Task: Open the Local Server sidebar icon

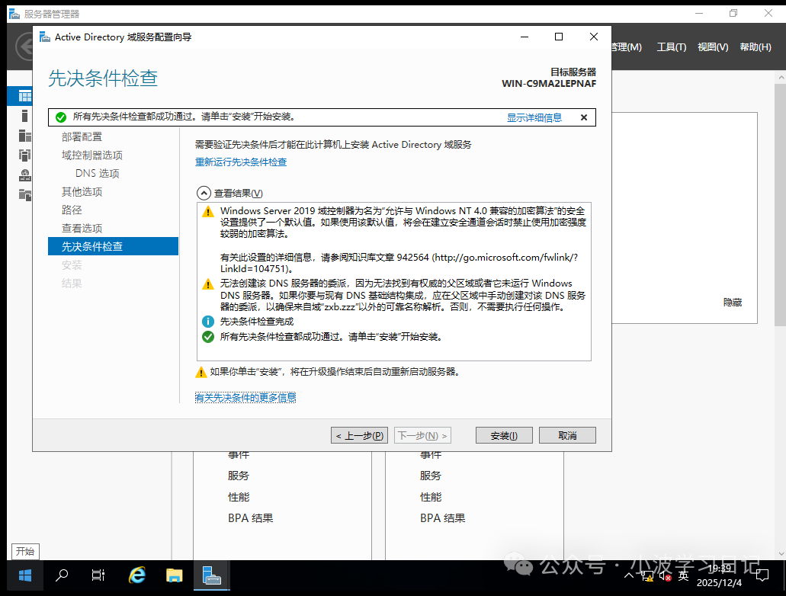Action: 25,116
